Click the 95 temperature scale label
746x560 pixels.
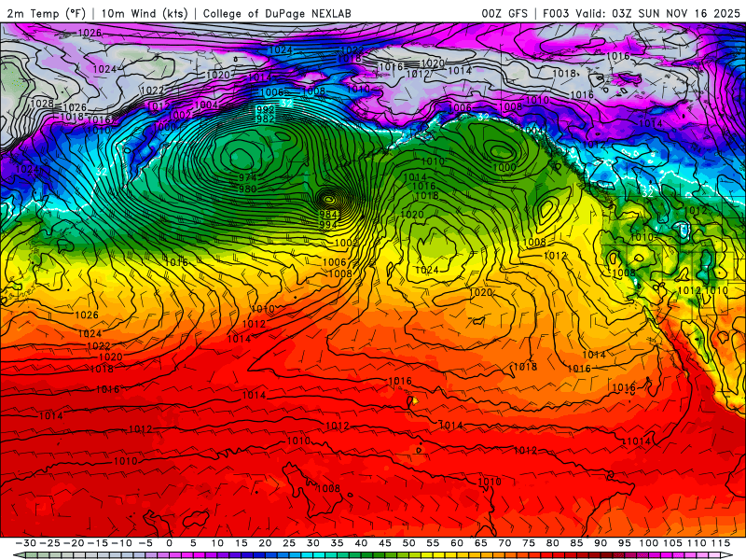click(x=624, y=543)
